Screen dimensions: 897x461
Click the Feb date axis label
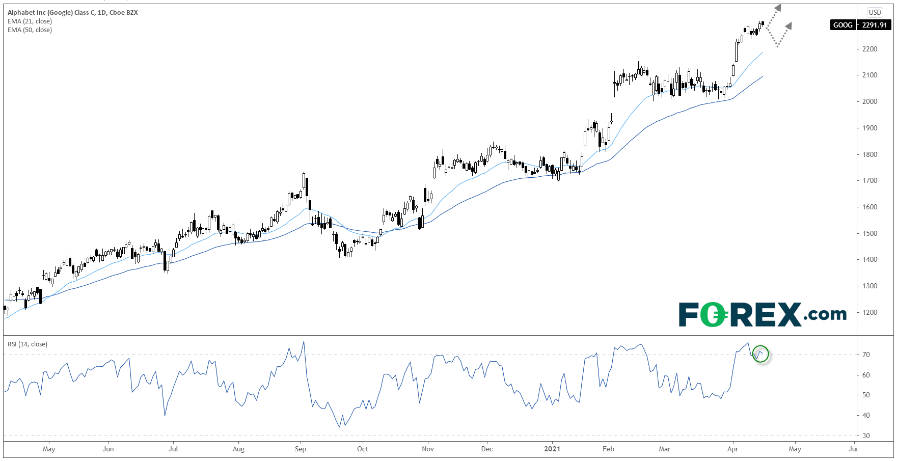pyautogui.click(x=609, y=449)
